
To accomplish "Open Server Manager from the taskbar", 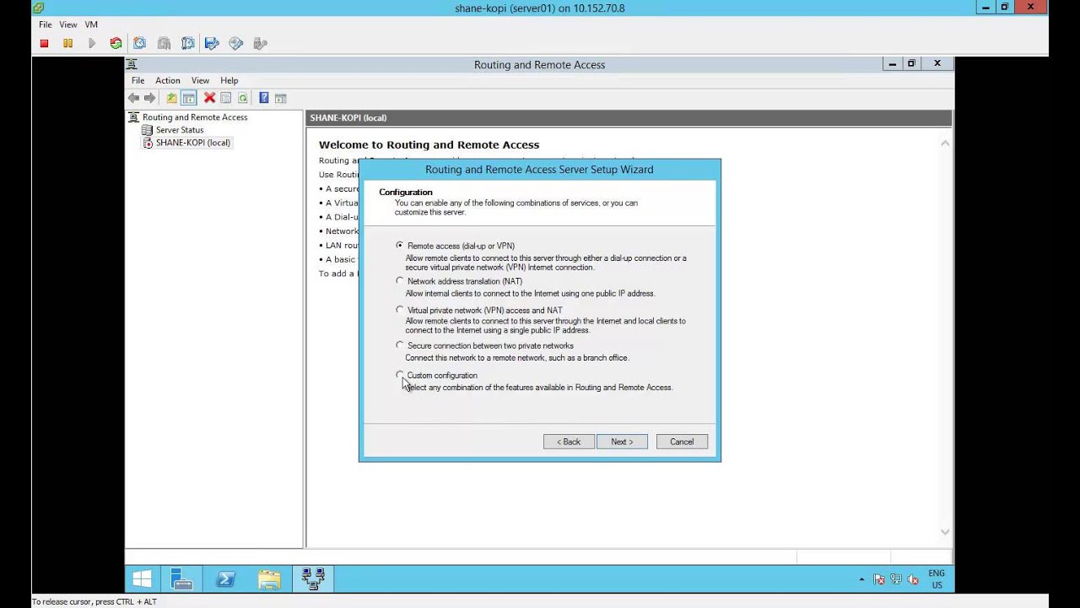I will [181, 578].
